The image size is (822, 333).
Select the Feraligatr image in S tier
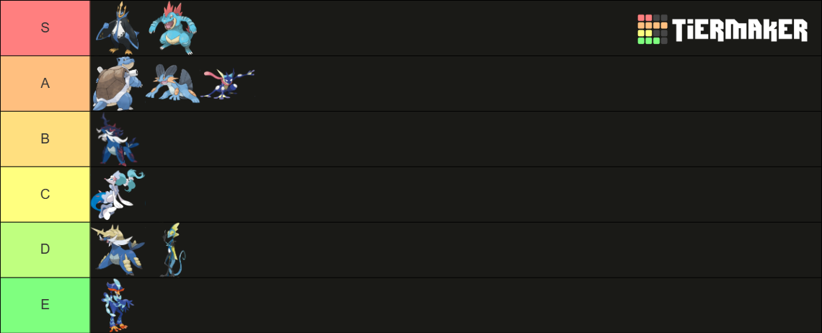click(174, 28)
